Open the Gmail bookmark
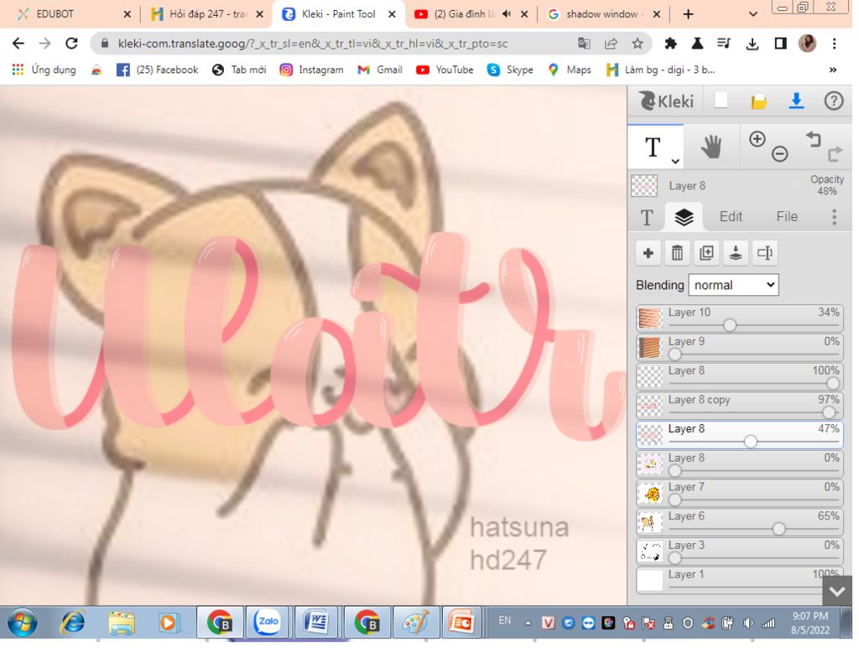This screenshot has width=859, height=662. click(x=380, y=70)
